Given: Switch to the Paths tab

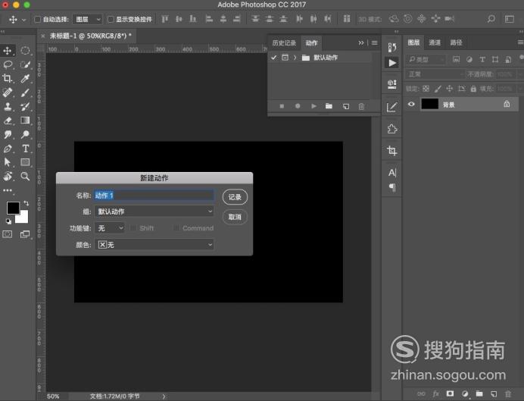Looking at the screenshot, I should click(456, 42).
